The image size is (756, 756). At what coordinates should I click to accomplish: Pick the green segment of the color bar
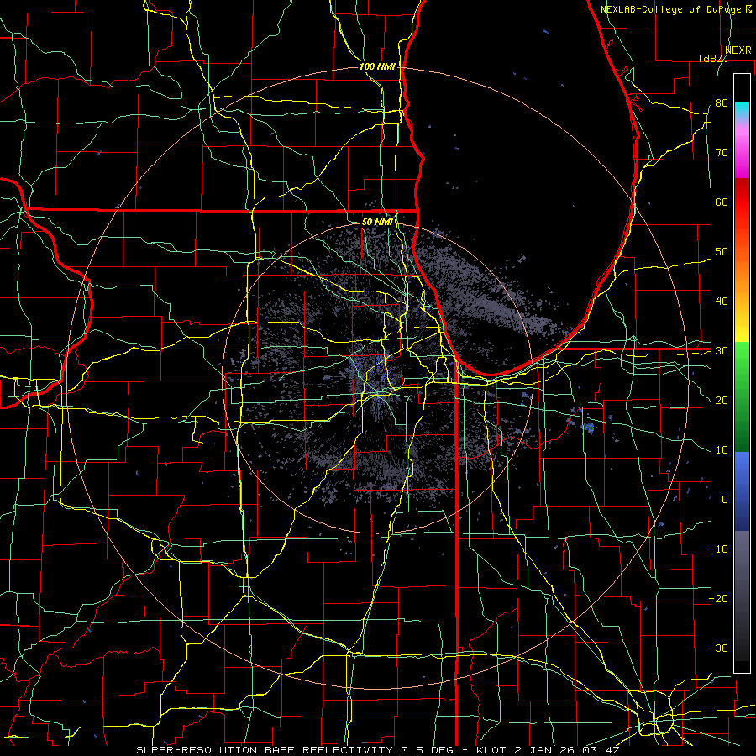click(x=742, y=396)
